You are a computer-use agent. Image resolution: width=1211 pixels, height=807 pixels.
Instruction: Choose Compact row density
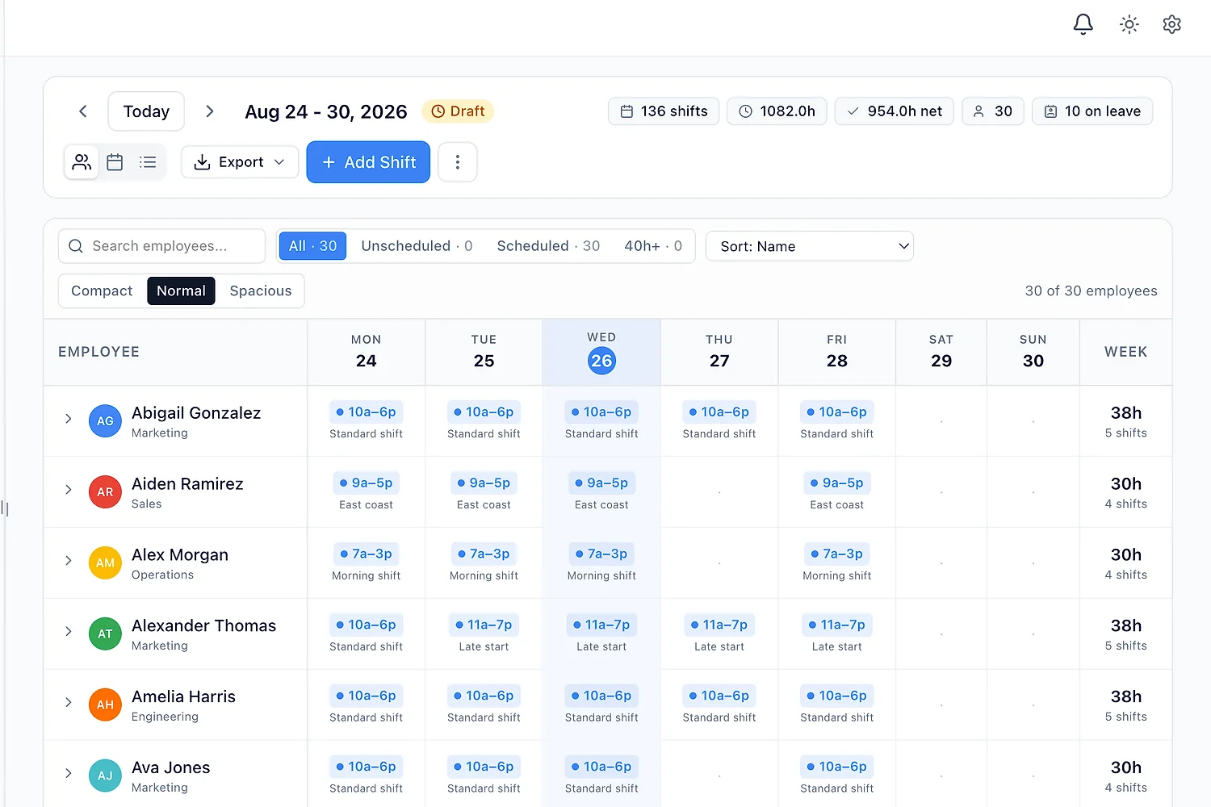click(102, 291)
